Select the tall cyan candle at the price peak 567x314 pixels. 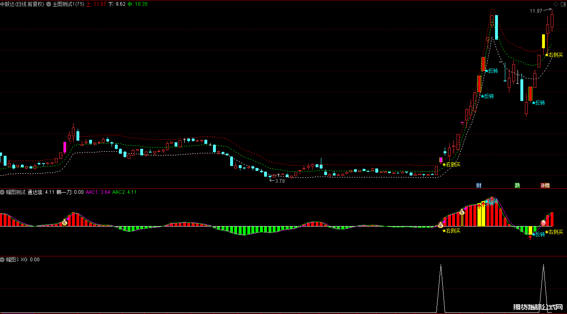[497, 27]
